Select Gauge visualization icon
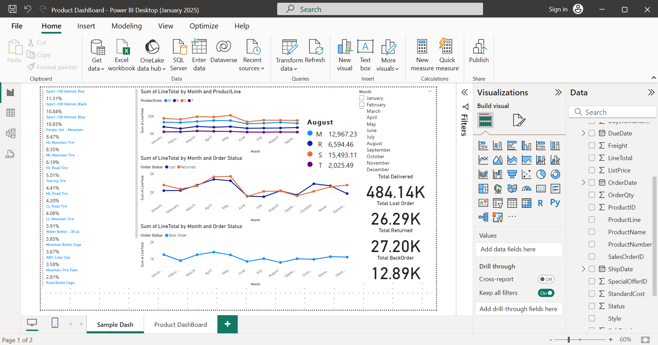The image size is (658, 345). tap(527, 189)
